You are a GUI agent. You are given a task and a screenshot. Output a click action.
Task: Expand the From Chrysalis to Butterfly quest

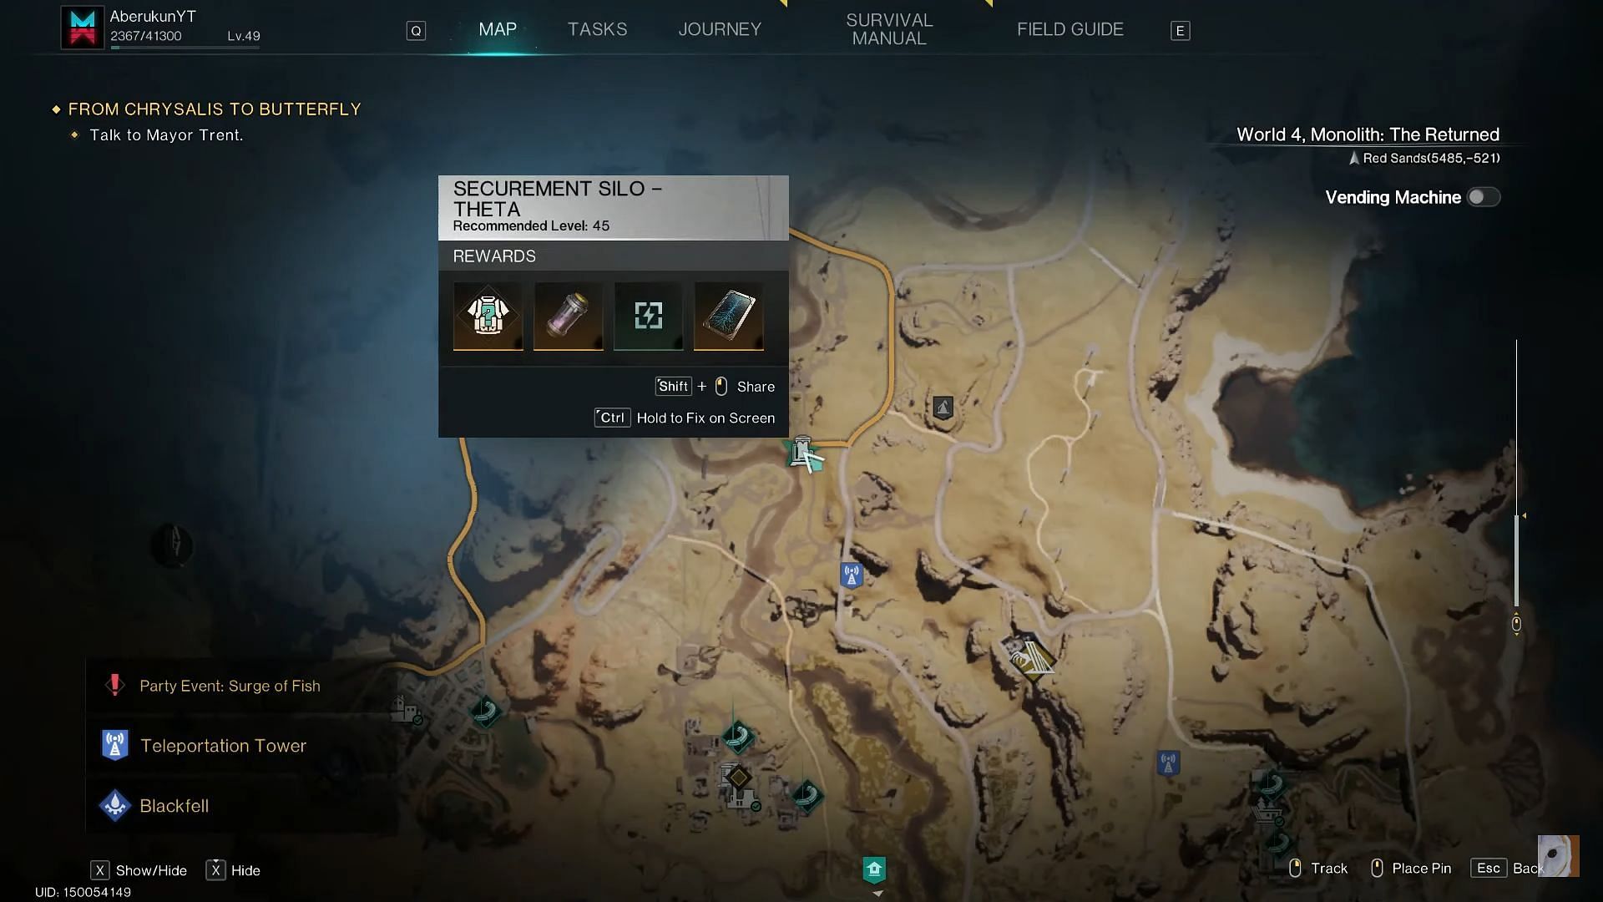click(56, 108)
